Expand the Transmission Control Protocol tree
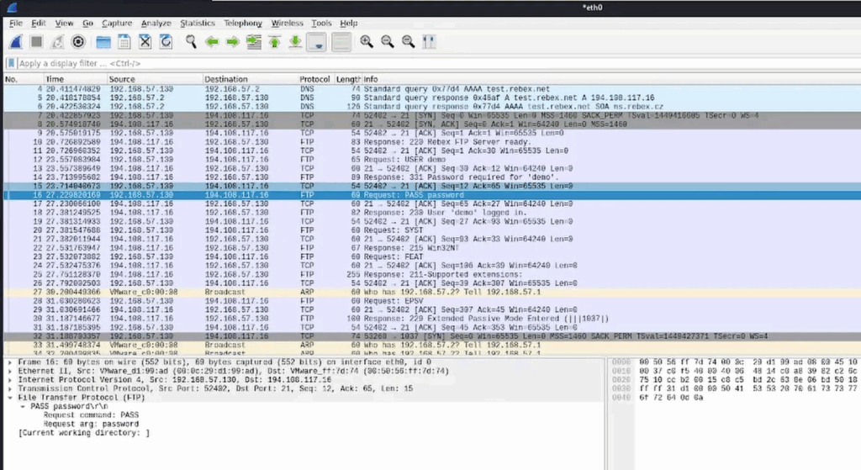The width and height of the screenshot is (861, 470). [10, 389]
